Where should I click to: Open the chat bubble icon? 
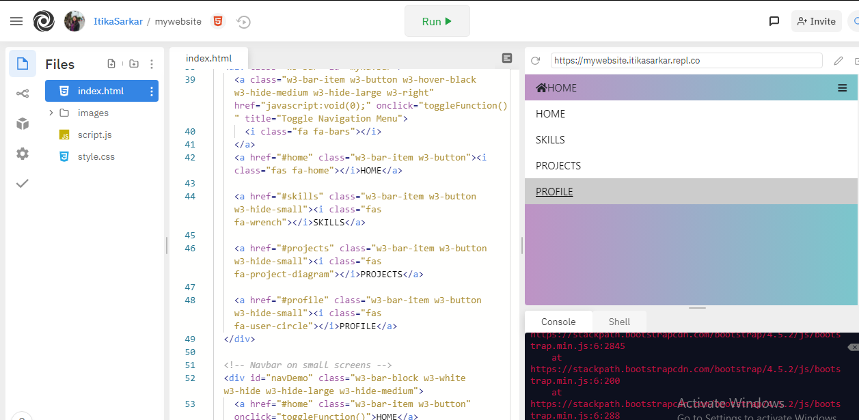click(774, 21)
